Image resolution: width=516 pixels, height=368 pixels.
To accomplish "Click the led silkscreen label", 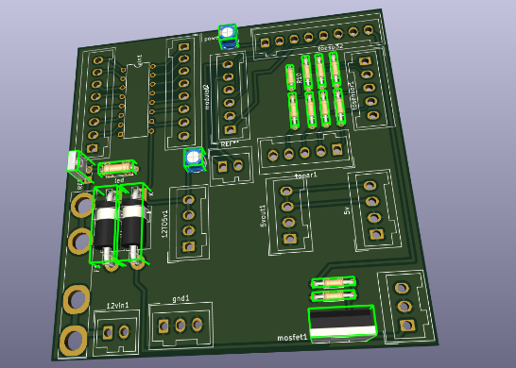I will click(119, 180).
